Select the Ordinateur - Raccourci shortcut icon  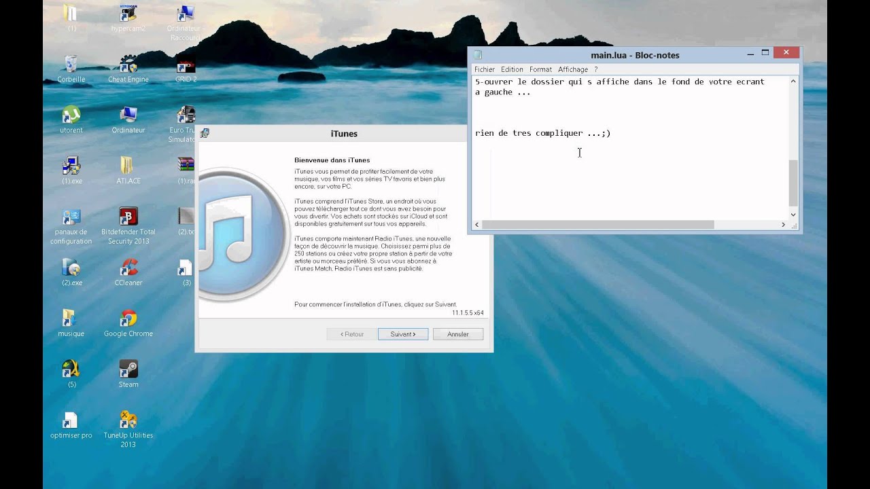pos(185,23)
